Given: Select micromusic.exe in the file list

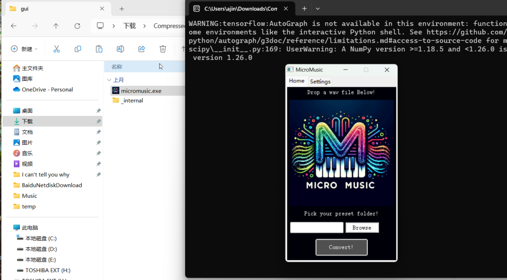Looking at the screenshot, I should [x=148, y=91].
